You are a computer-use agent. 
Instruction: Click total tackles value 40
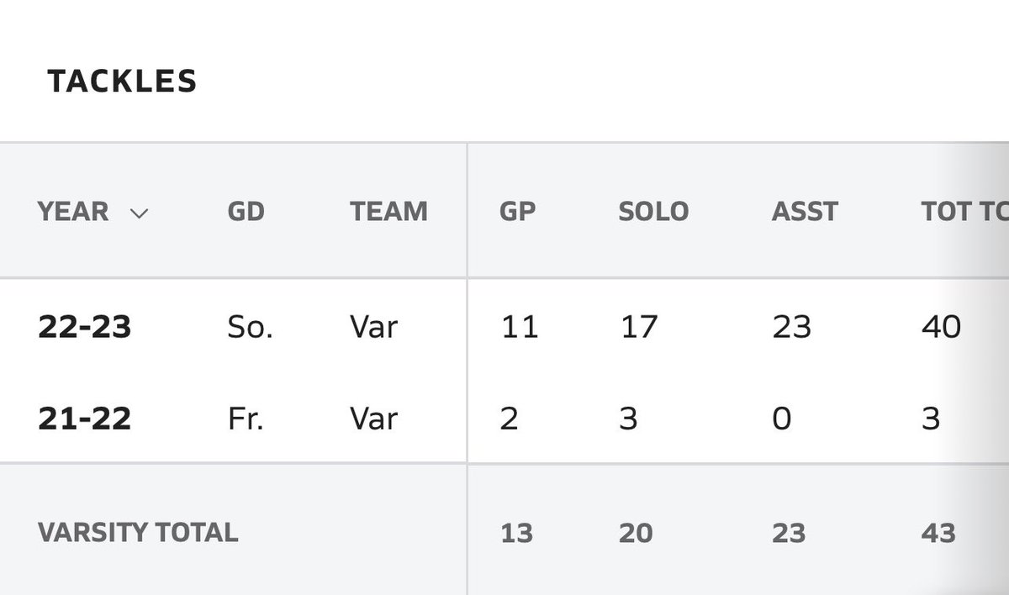coord(941,327)
